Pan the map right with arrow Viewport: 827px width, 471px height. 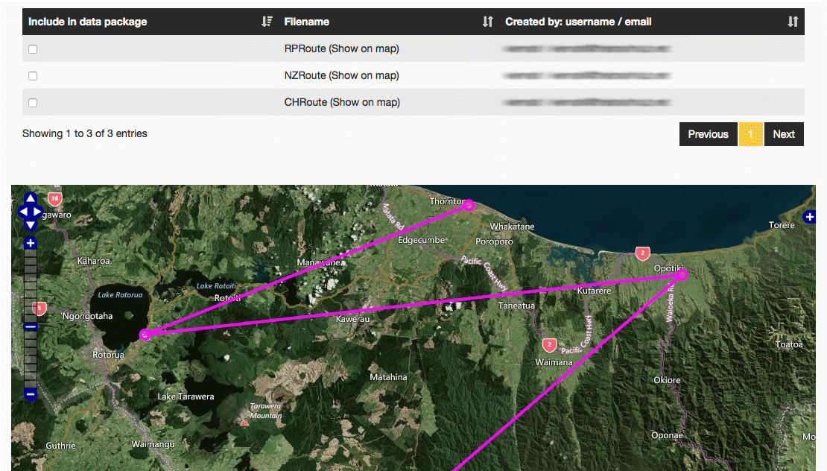[x=37, y=212]
